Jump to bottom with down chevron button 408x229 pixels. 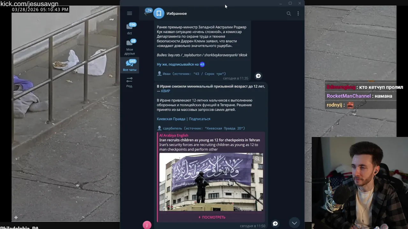pyautogui.click(x=294, y=223)
